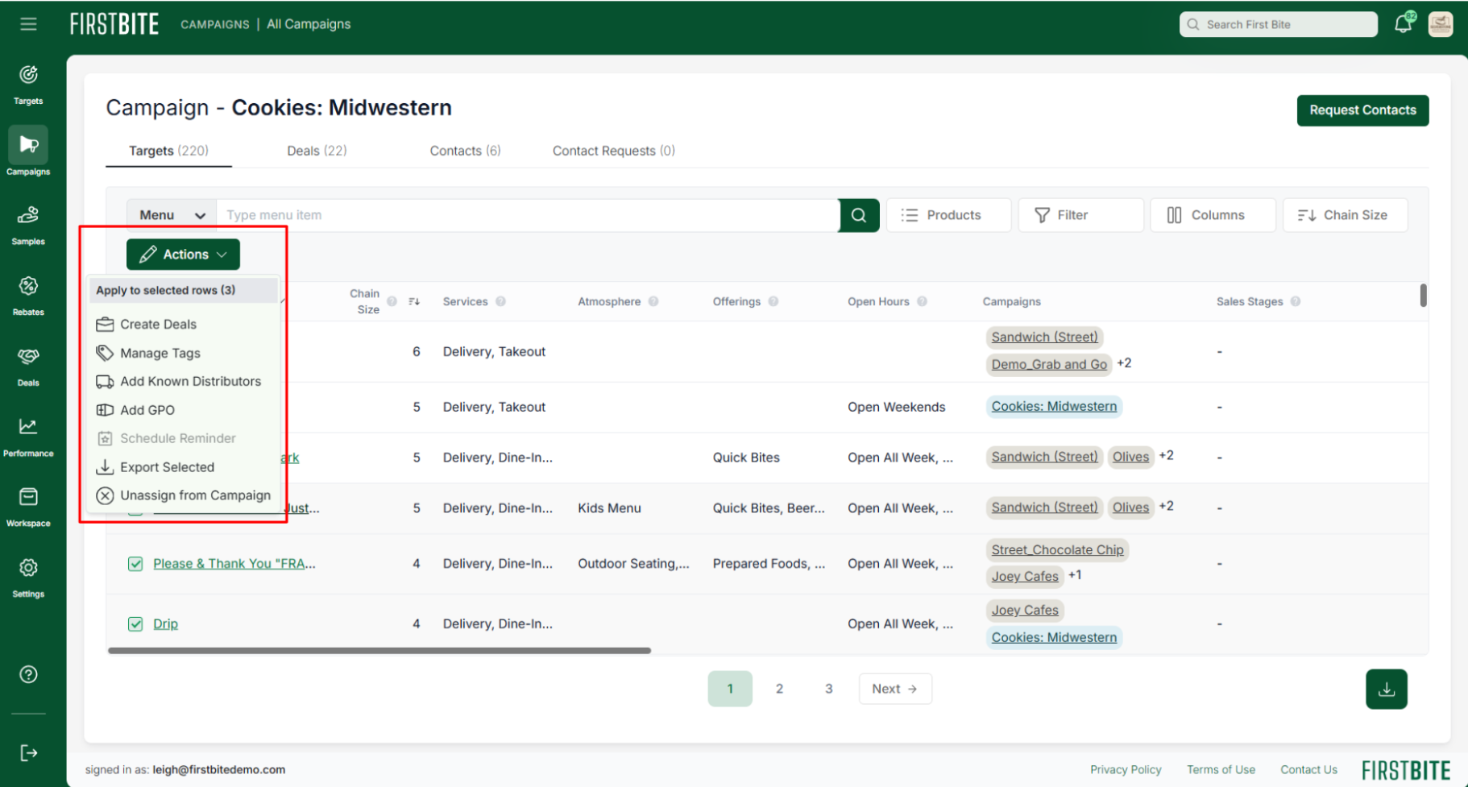
Task: Focus the Search First Bite field
Action: 1279,24
